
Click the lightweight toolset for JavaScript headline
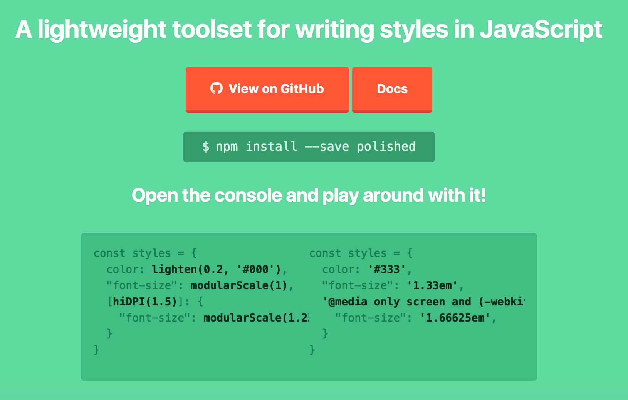[309, 30]
